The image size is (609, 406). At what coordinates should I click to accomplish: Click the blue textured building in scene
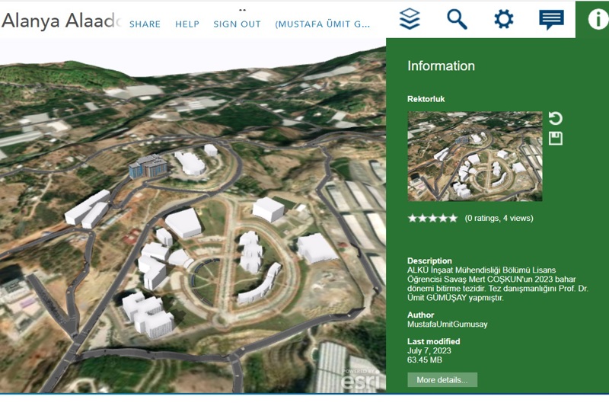(x=147, y=166)
